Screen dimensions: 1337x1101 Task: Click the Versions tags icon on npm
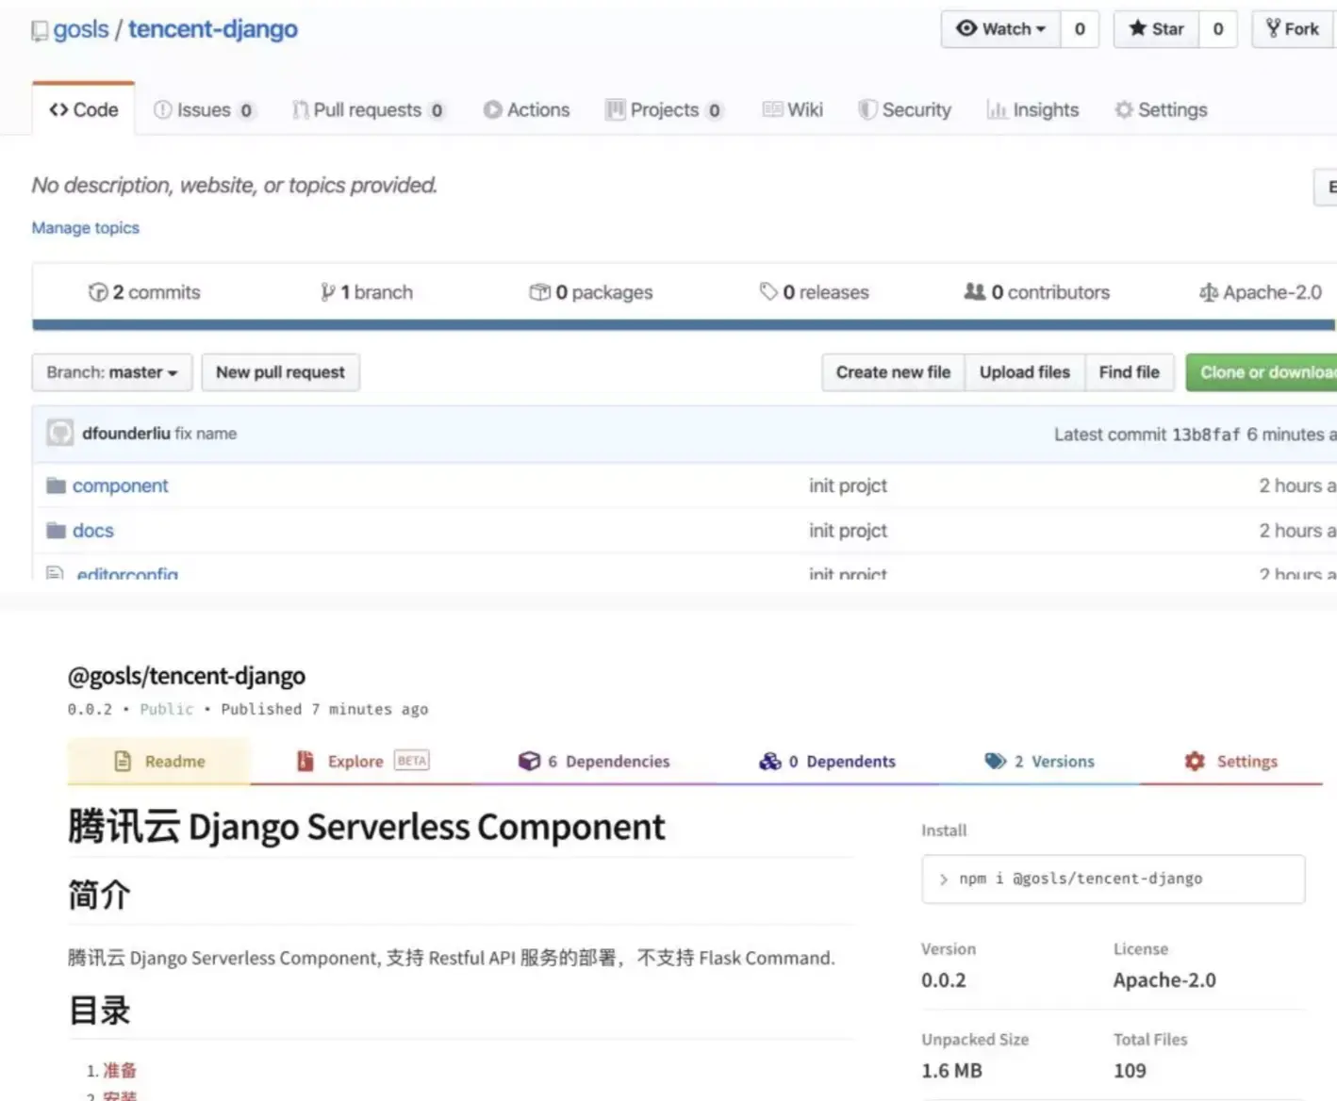click(996, 761)
